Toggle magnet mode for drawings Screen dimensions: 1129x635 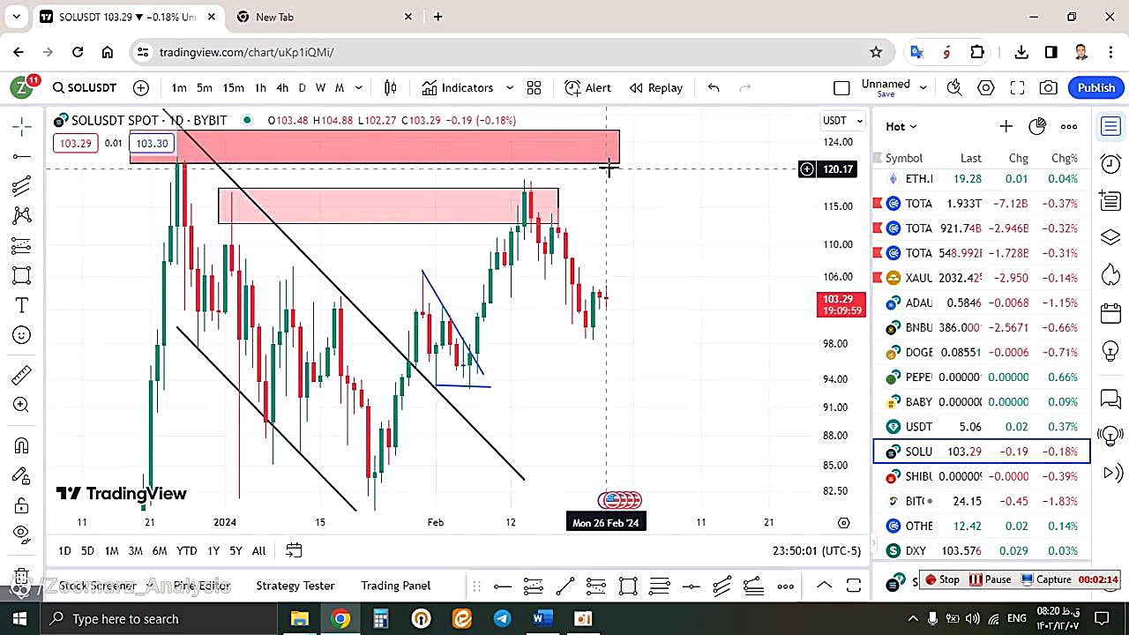(22, 445)
